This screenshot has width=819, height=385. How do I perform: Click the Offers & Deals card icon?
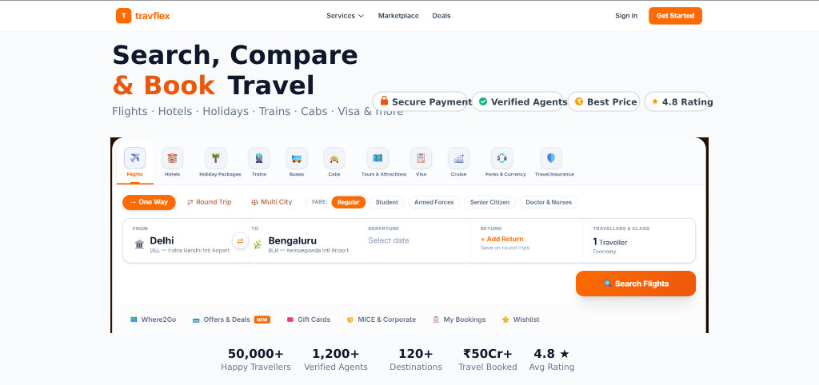coord(196,320)
